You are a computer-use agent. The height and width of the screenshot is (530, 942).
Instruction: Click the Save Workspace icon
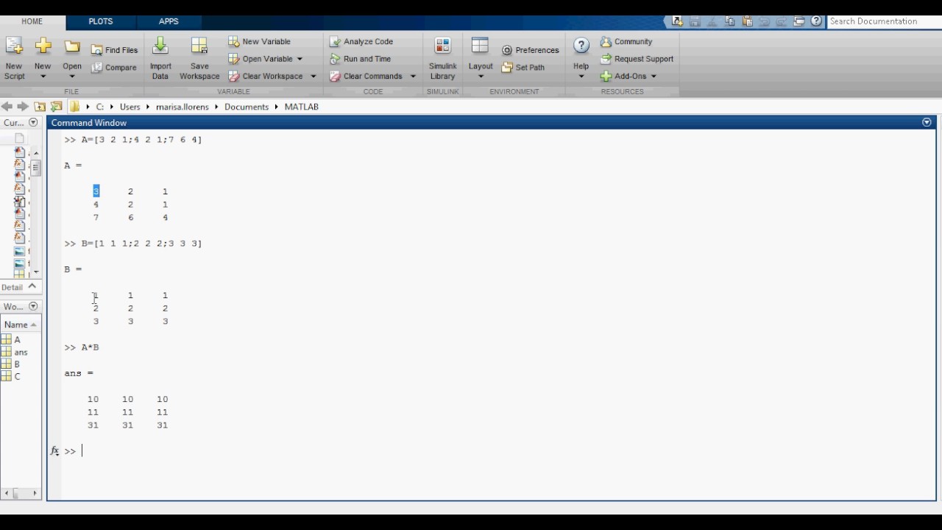point(199,46)
